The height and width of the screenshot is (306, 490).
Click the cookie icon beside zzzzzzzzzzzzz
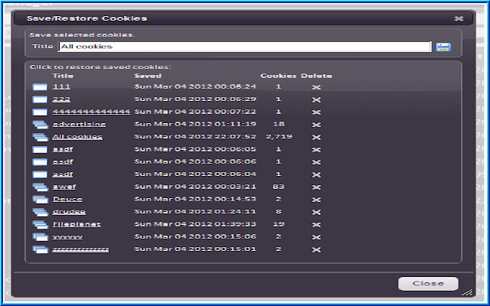(x=41, y=249)
